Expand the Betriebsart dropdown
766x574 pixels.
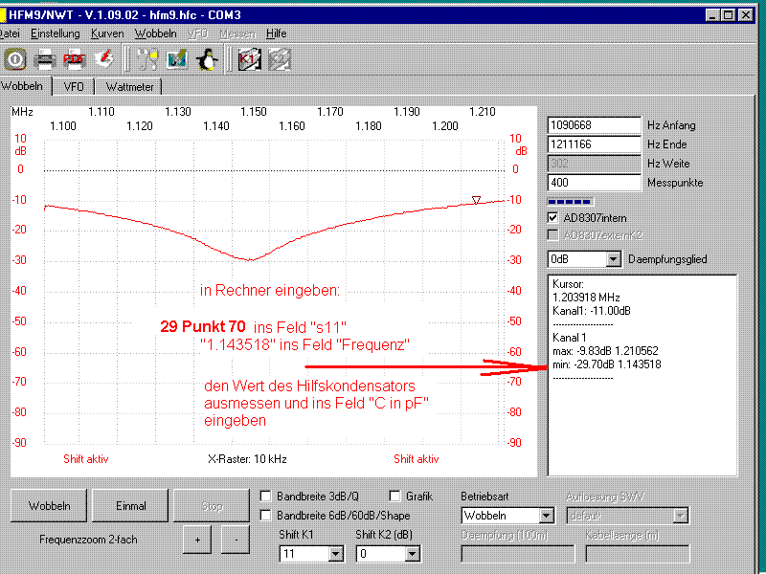click(546, 516)
